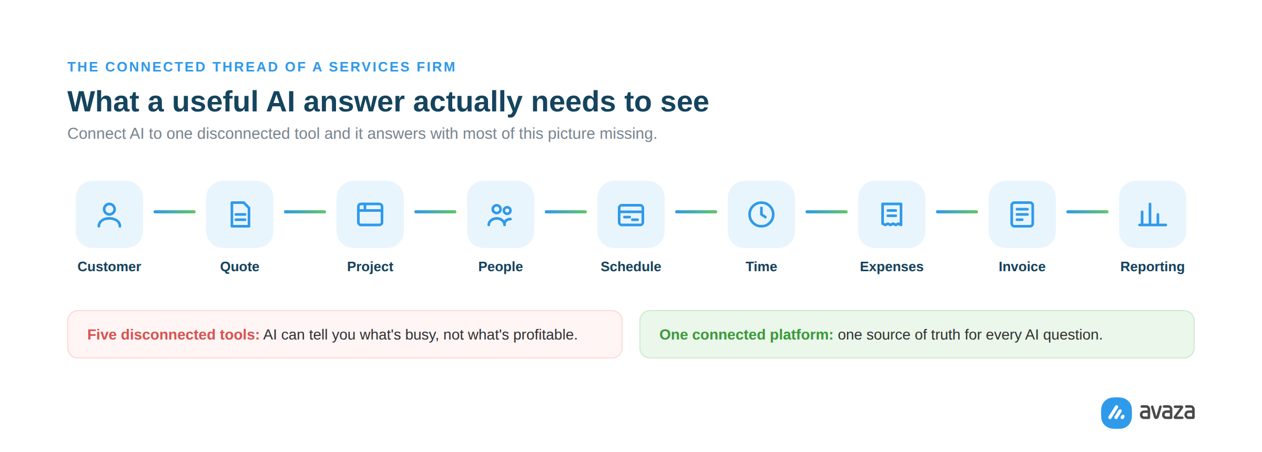The image size is (1262, 452).
Task: Click the connector line between Invoice and Reporting
Action: pos(1087,212)
